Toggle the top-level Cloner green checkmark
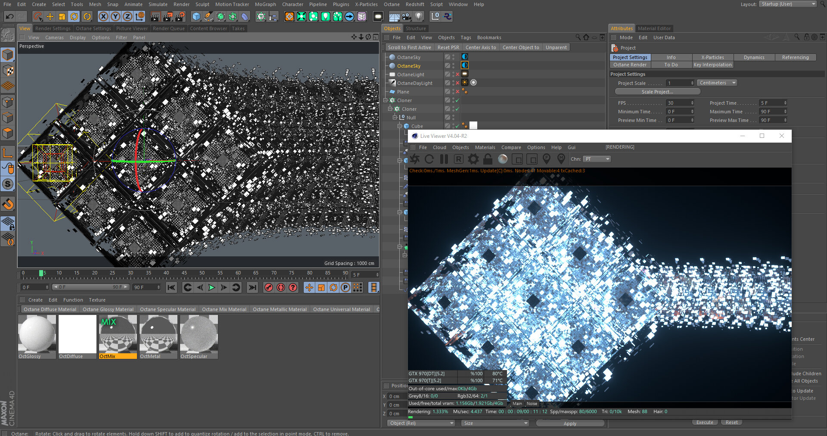 (x=457, y=100)
